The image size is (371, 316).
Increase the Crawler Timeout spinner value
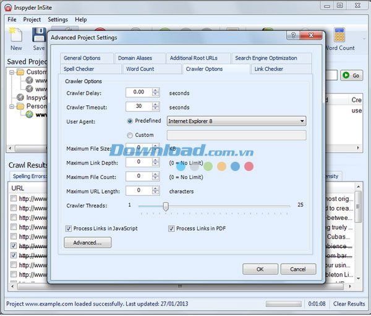[155, 105]
